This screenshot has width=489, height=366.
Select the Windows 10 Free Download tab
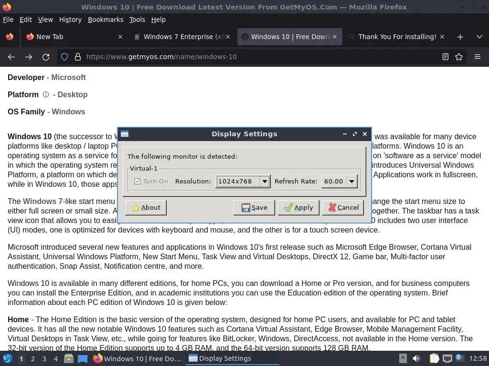[290, 37]
